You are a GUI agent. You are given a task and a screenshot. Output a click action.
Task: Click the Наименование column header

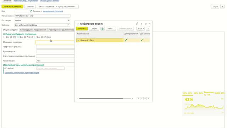click(100, 34)
